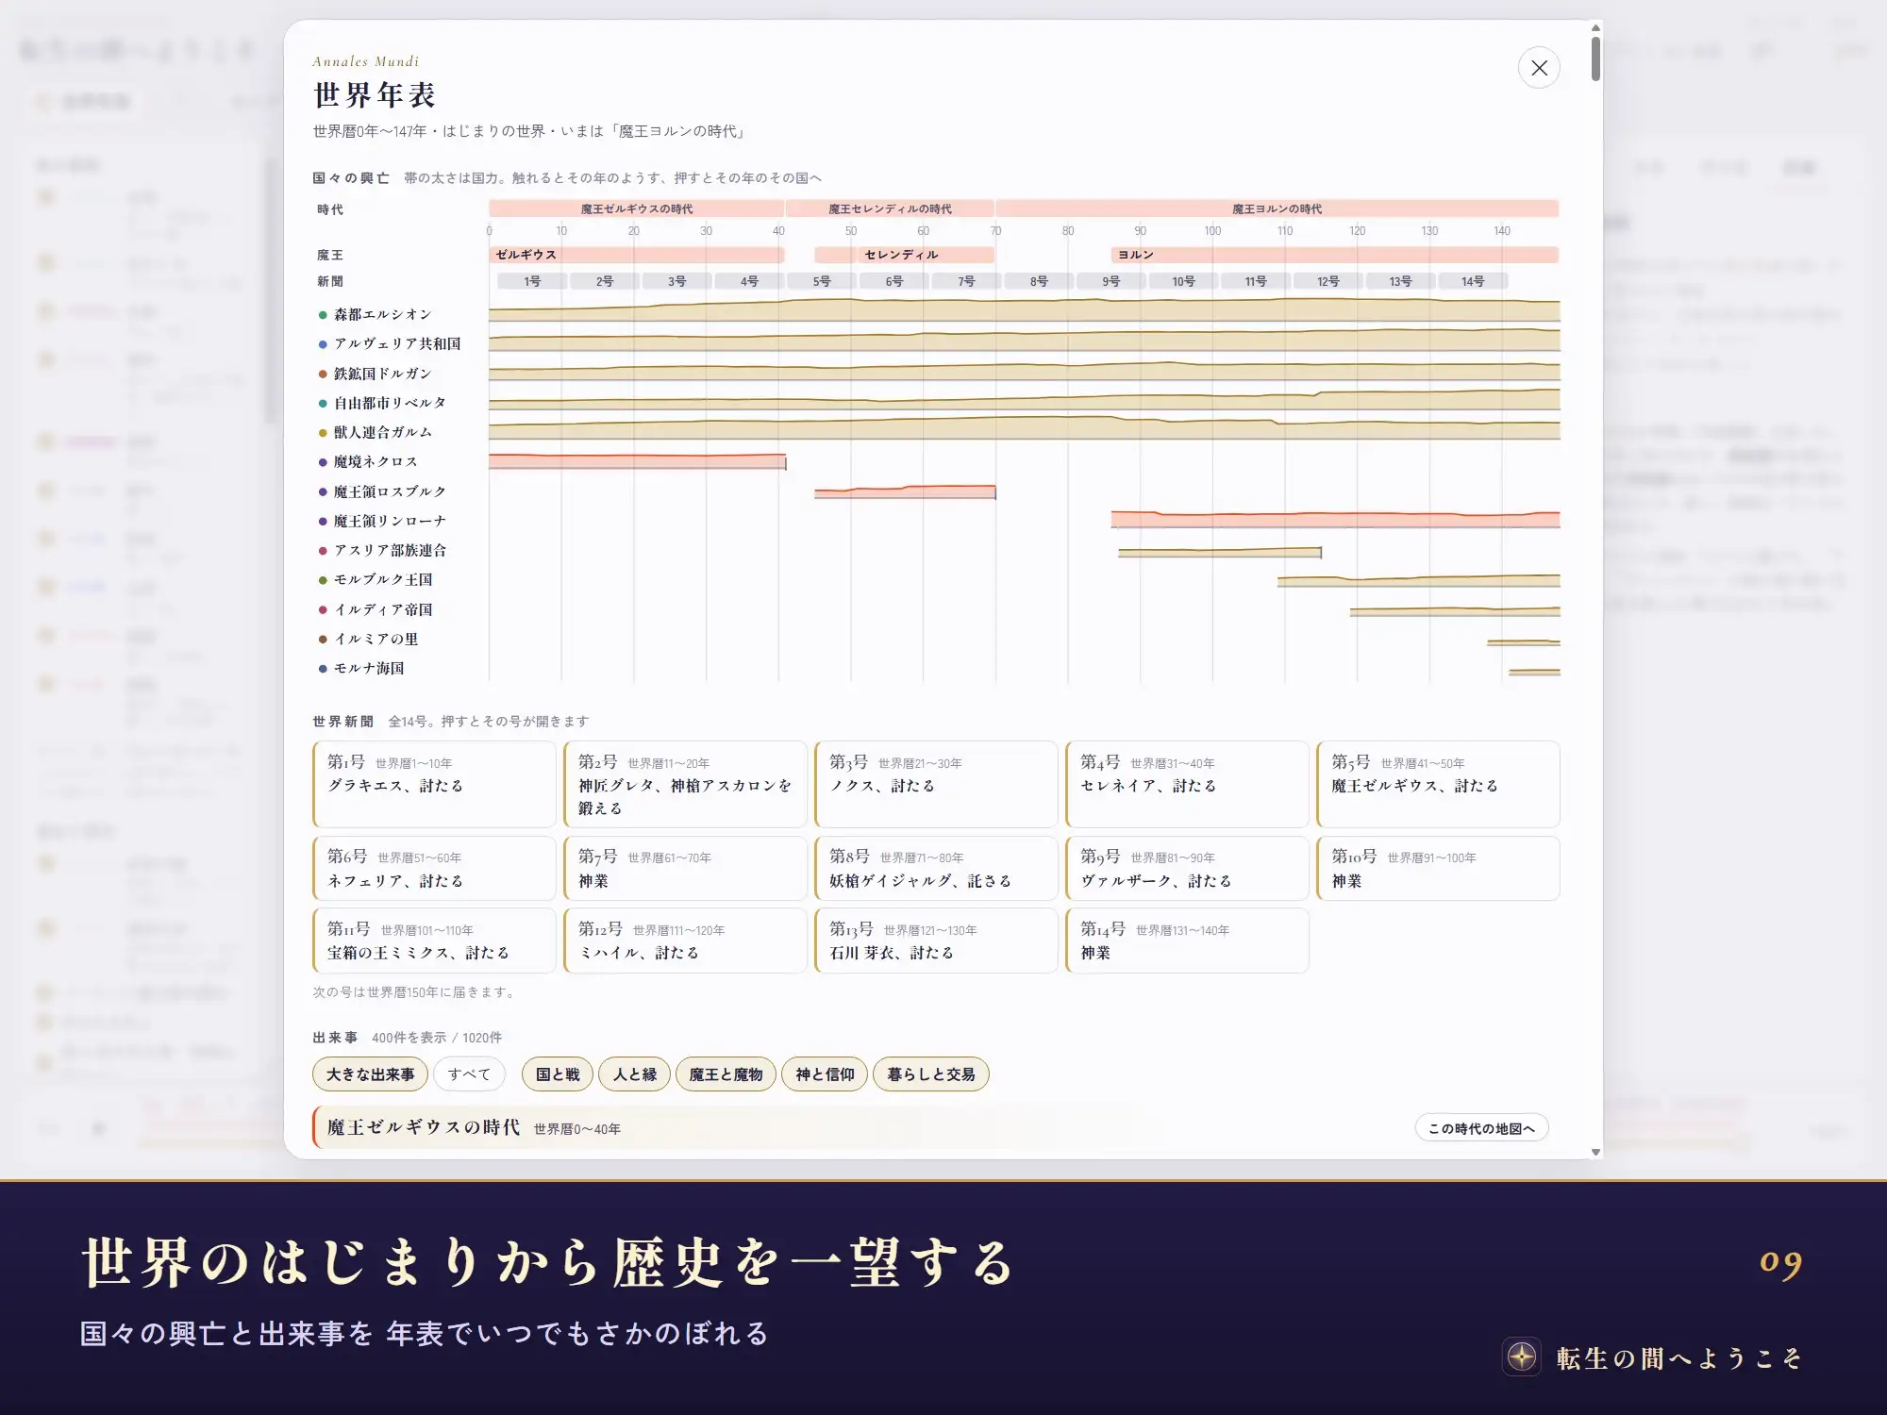Image resolution: width=1887 pixels, height=1415 pixels.
Task: Open newspaper card 第14号 神業
Action: pos(1187,941)
